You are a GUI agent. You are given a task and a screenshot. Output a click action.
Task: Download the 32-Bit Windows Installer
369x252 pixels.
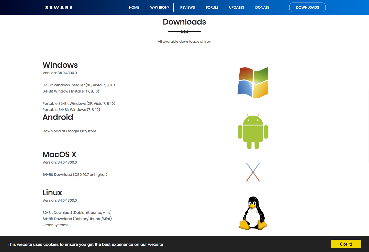coord(79,85)
